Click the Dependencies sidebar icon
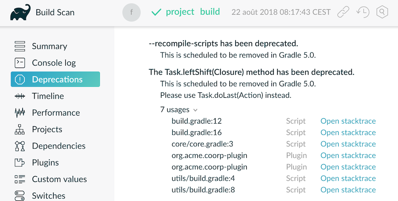This screenshot has height=201, width=398. point(20,146)
